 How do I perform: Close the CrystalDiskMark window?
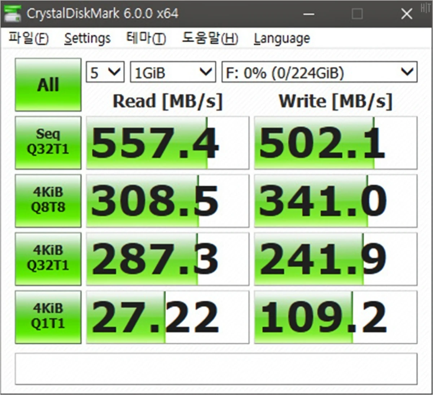coord(407,14)
